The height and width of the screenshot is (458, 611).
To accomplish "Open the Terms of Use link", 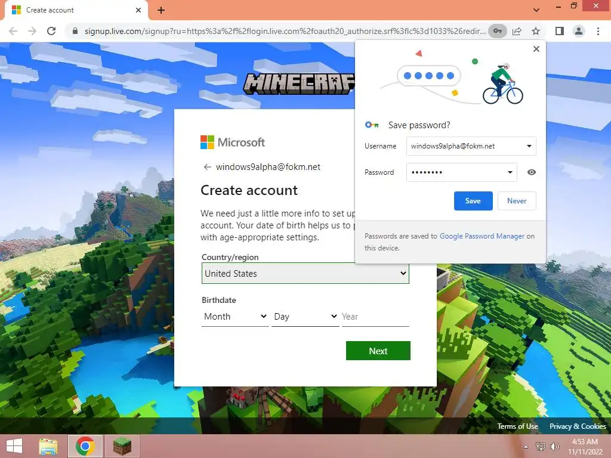I will coord(517,426).
